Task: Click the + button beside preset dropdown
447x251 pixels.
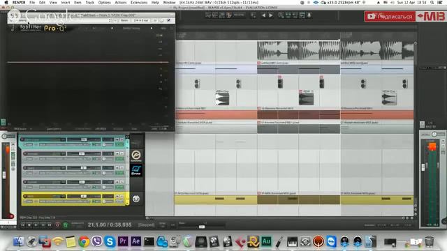Action: [x=115, y=20]
